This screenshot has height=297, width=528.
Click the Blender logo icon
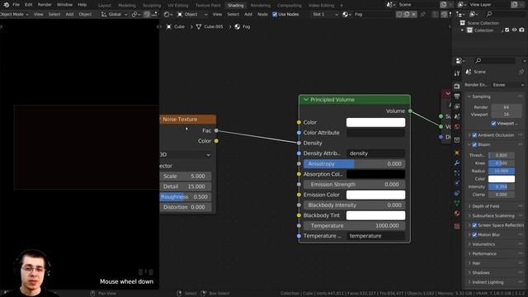tap(6, 5)
